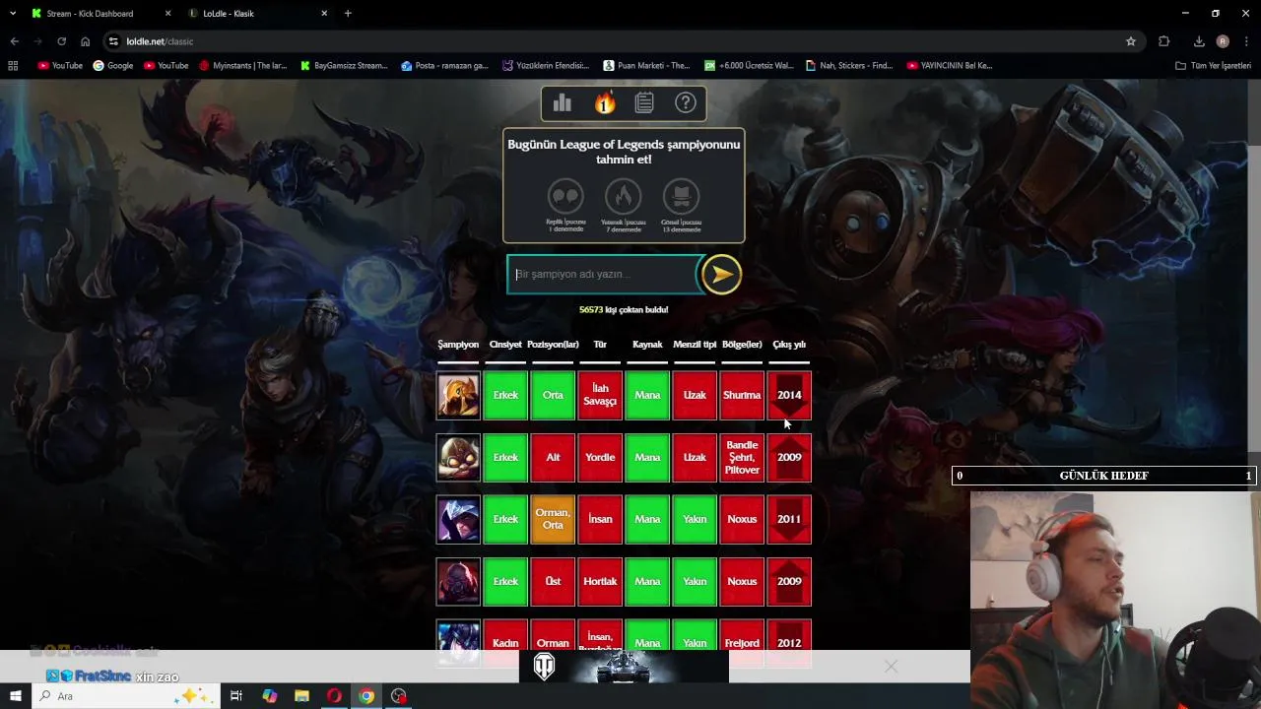Close the LoLdle - Klasik tab
The width and height of the screenshot is (1261, 709).
(324, 14)
